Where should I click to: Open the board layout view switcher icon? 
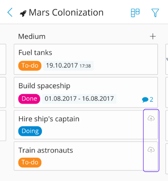point(135,13)
